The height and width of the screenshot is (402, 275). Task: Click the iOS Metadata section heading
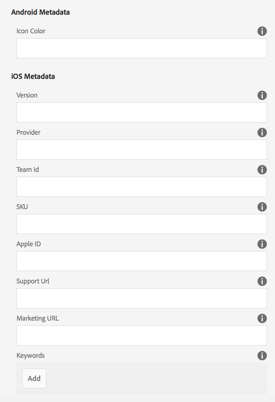click(33, 76)
